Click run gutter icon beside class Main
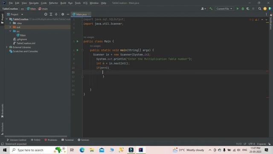 [78, 41]
